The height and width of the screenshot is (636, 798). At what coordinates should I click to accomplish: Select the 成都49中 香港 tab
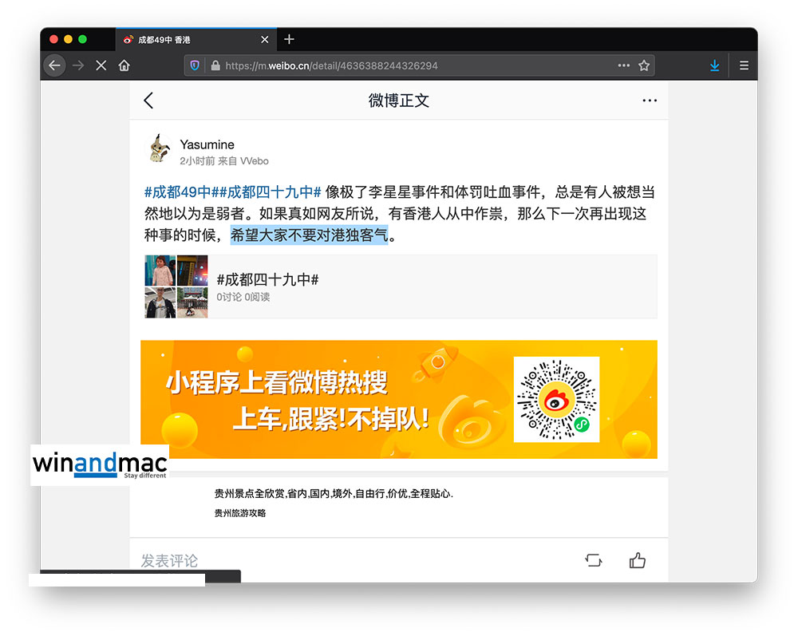[184, 40]
